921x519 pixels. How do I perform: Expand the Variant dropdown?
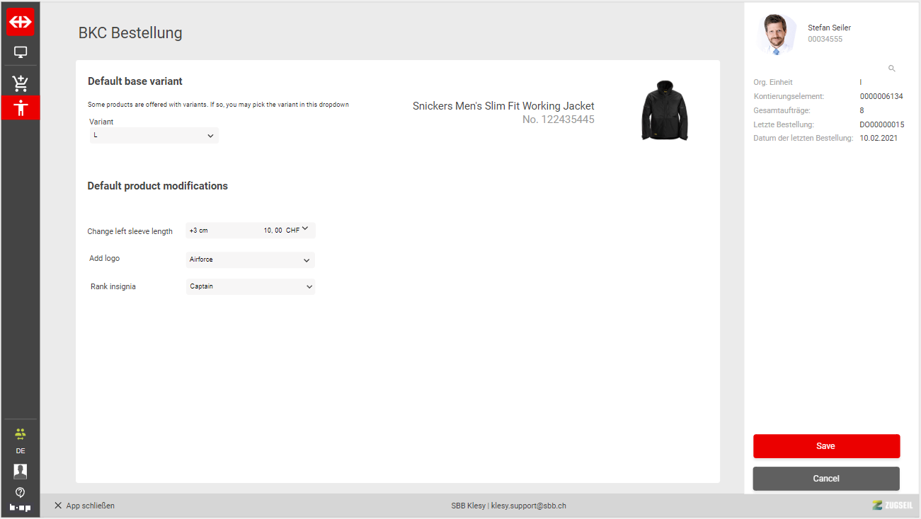pos(154,135)
